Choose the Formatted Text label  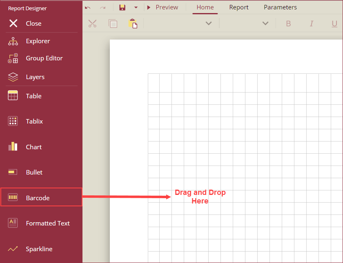click(48, 223)
